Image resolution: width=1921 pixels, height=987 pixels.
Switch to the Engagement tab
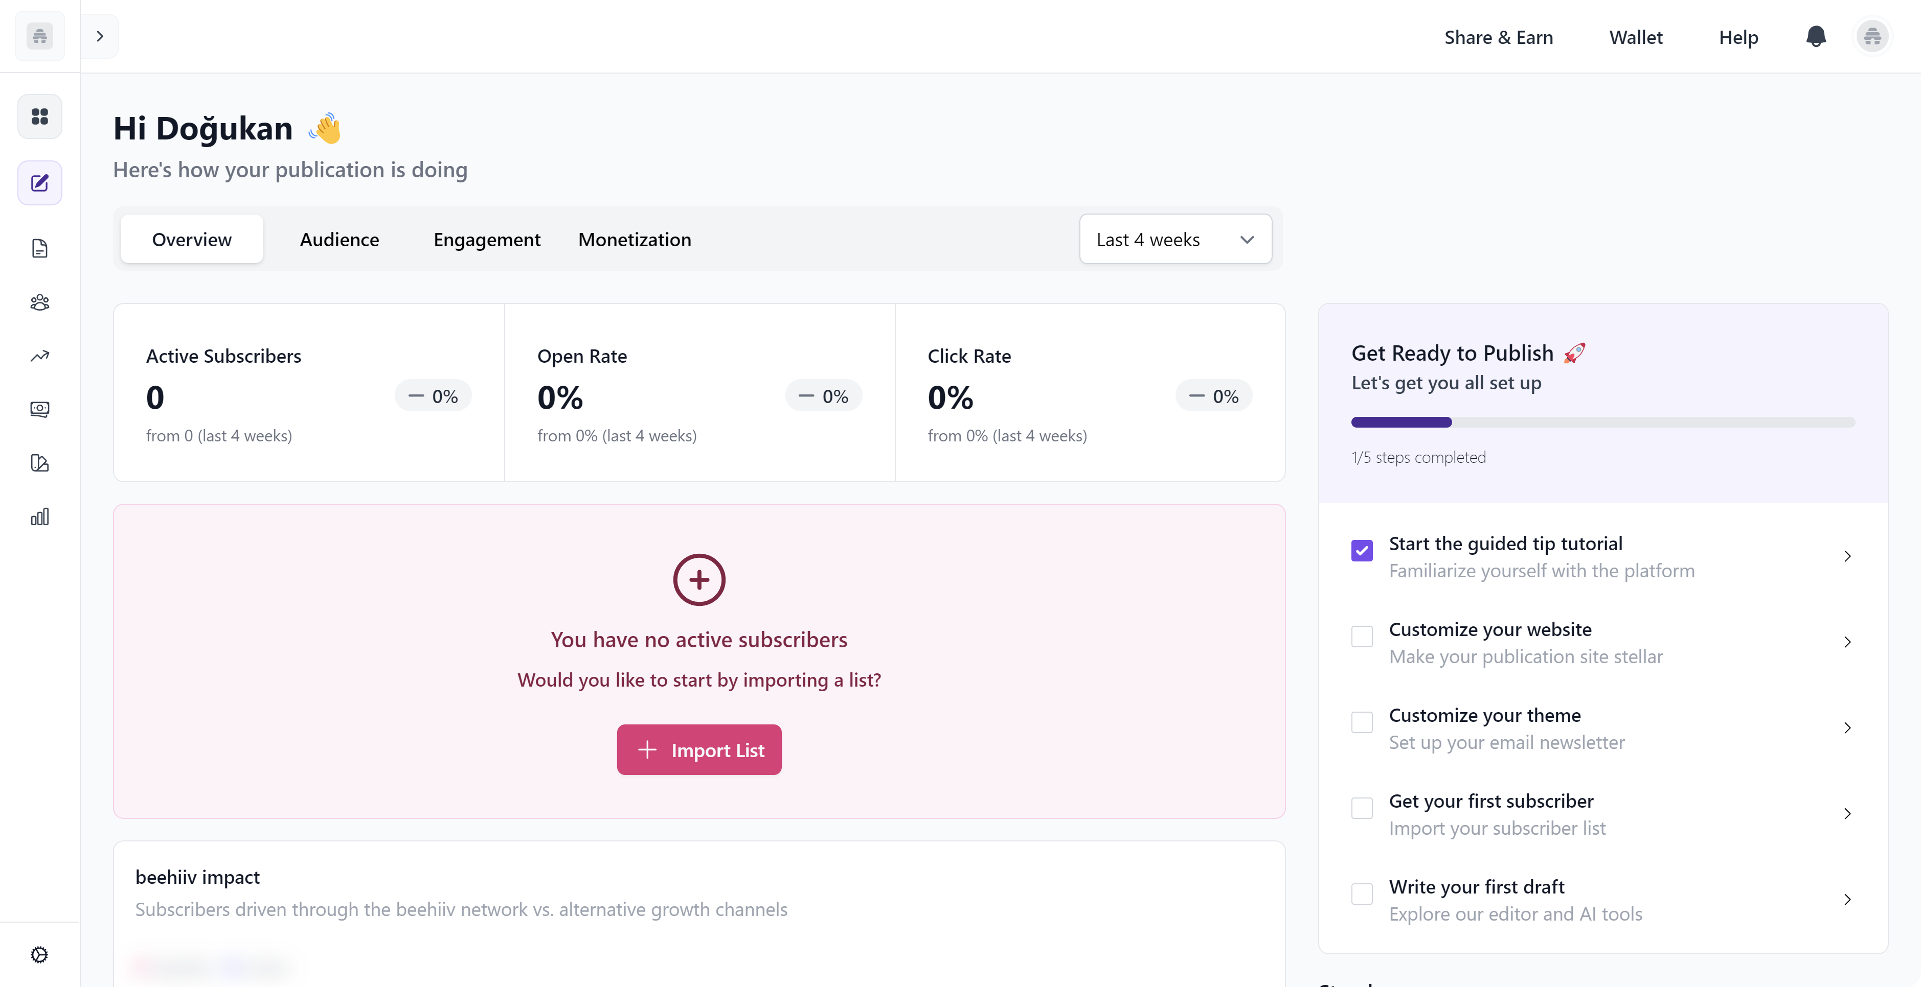(x=486, y=239)
